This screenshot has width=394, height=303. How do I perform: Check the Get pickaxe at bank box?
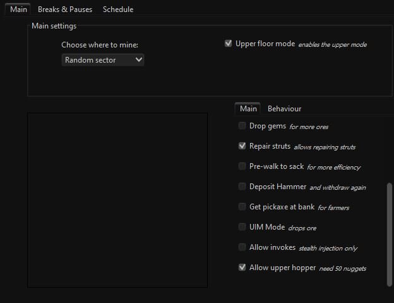(242, 207)
